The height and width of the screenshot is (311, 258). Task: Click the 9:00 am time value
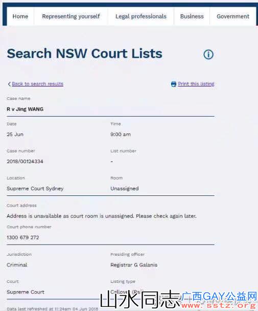(121, 135)
